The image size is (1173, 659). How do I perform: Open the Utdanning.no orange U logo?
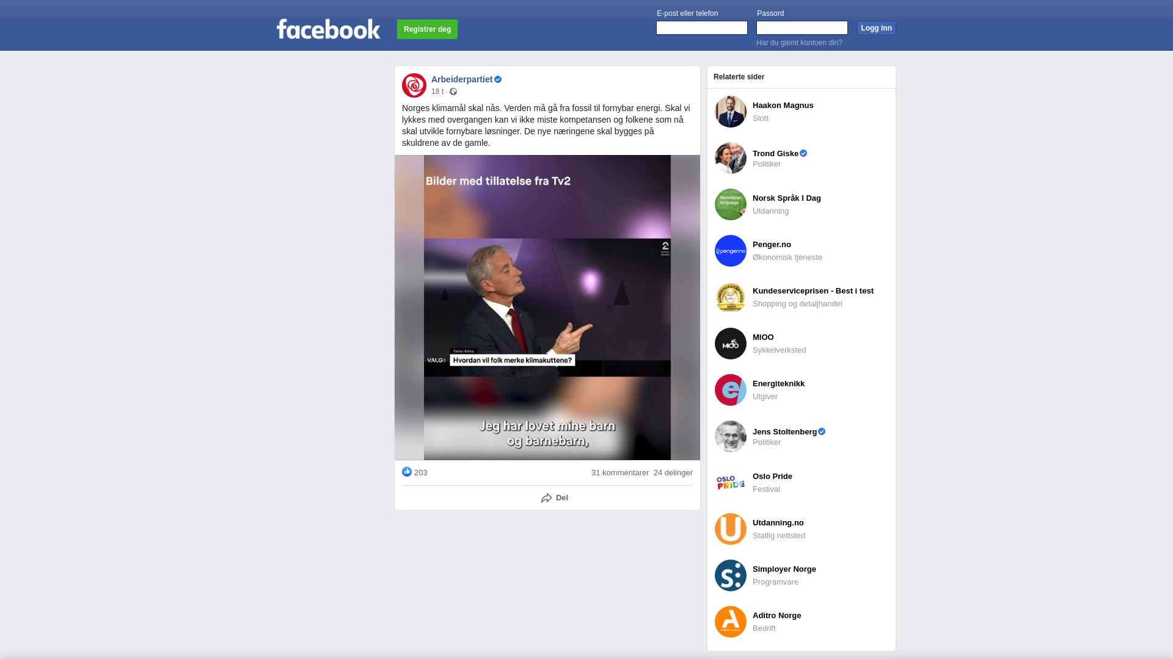tap(731, 529)
